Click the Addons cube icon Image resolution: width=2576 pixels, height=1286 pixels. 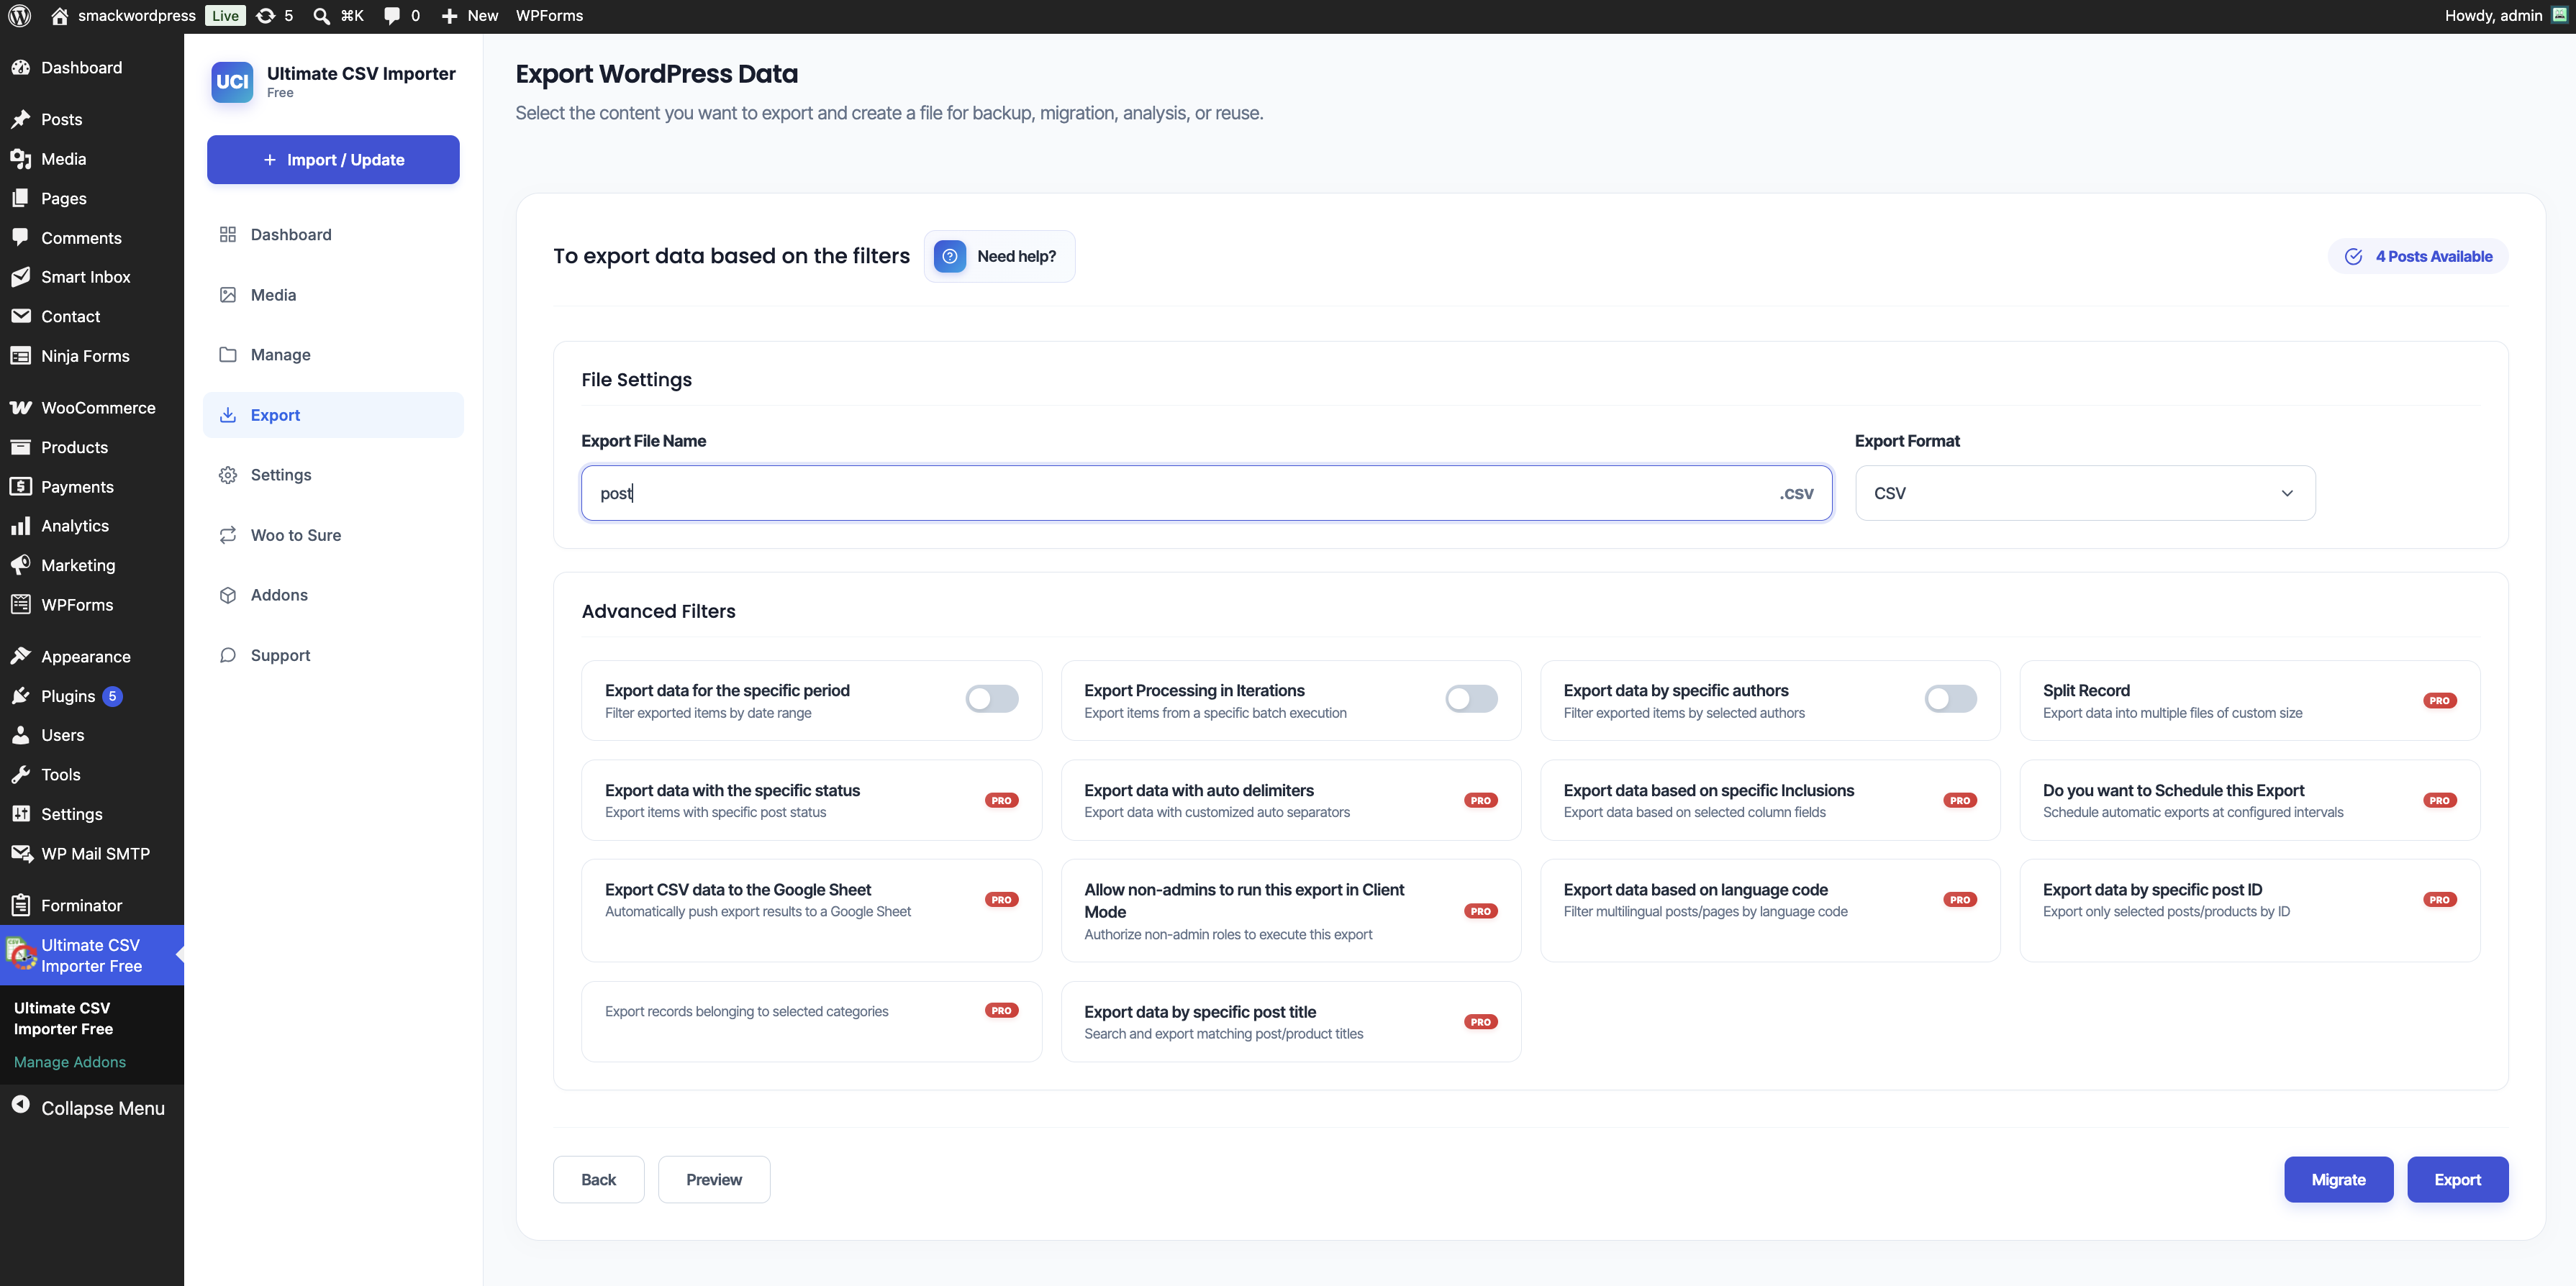[228, 595]
